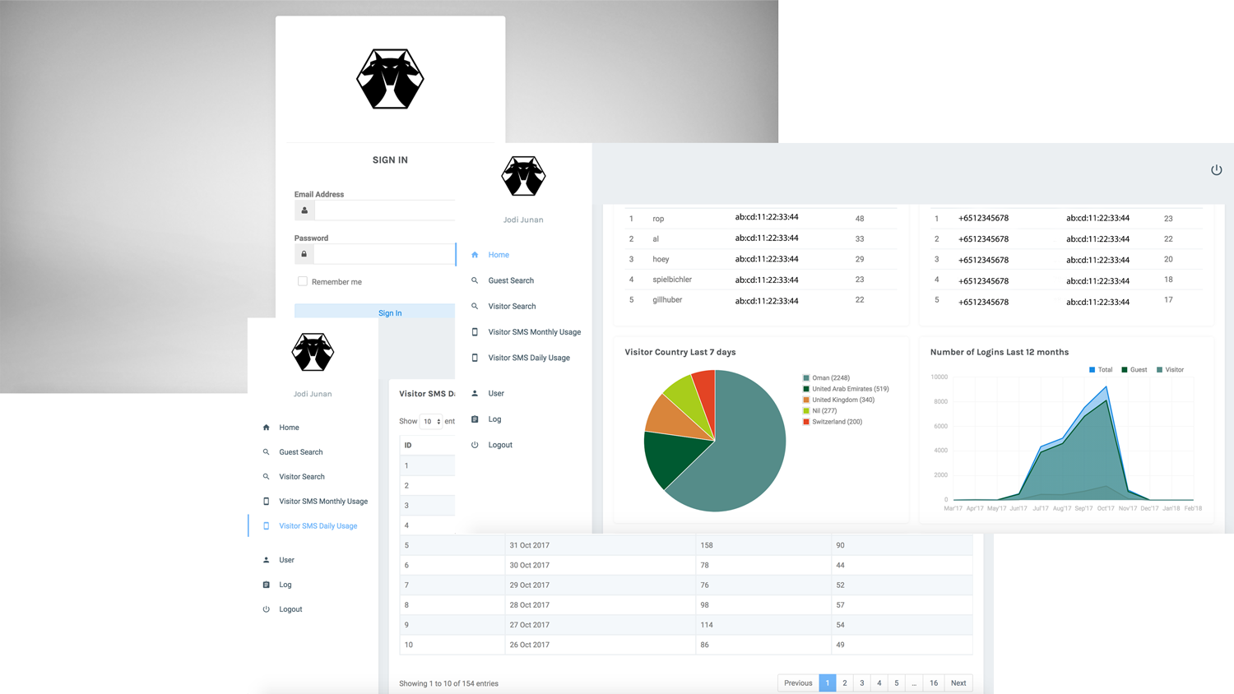Click the Log icon in middle sidebar
This screenshot has width=1234, height=694.
(475, 419)
